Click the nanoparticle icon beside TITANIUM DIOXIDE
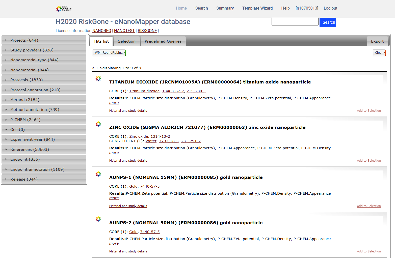 (98, 78)
